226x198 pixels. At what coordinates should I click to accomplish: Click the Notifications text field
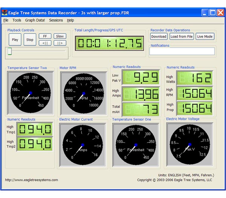pos(182,51)
